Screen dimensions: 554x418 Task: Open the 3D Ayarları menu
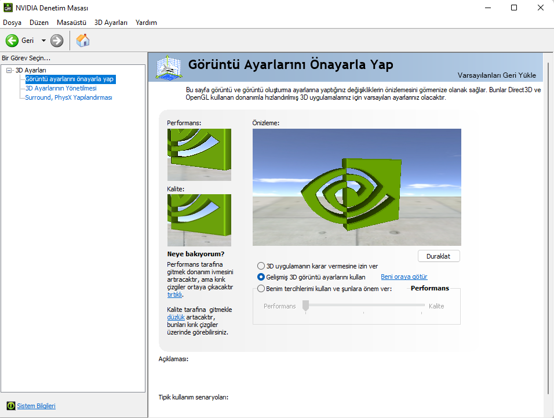(111, 22)
